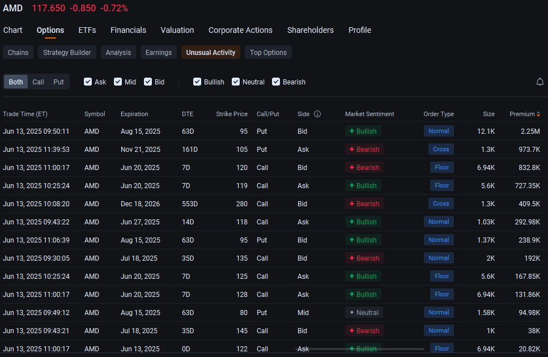
Task: Click the 553D DTE value
Action: [x=190, y=203]
